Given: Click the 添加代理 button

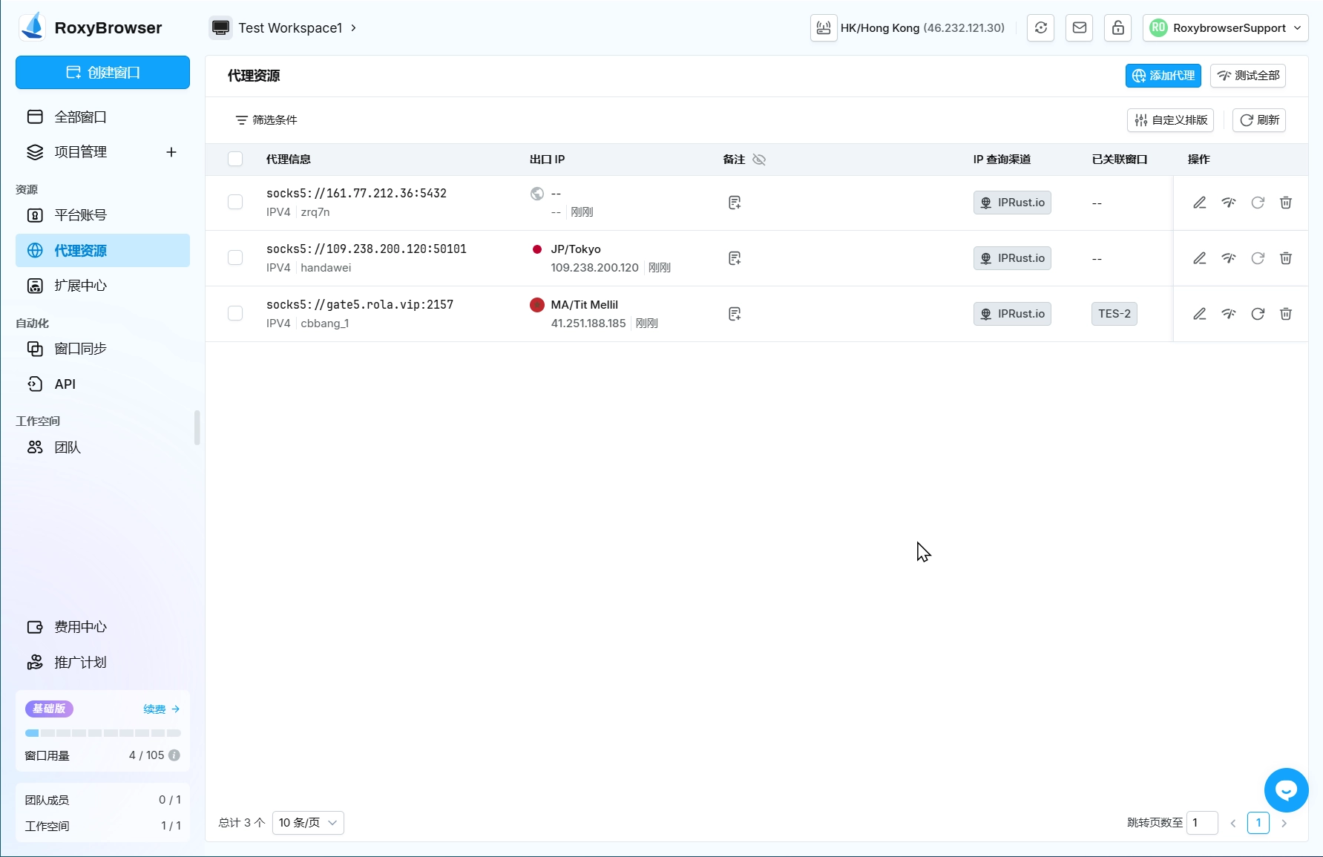Looking at the screenshot, I should [1163, 76].
